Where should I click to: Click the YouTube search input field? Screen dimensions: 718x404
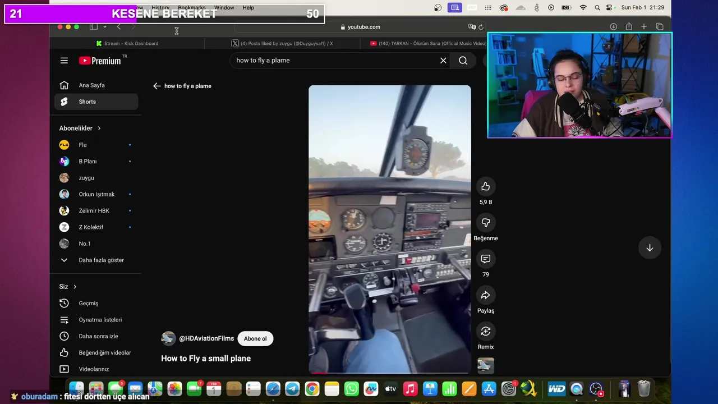[x=334, y=61]
